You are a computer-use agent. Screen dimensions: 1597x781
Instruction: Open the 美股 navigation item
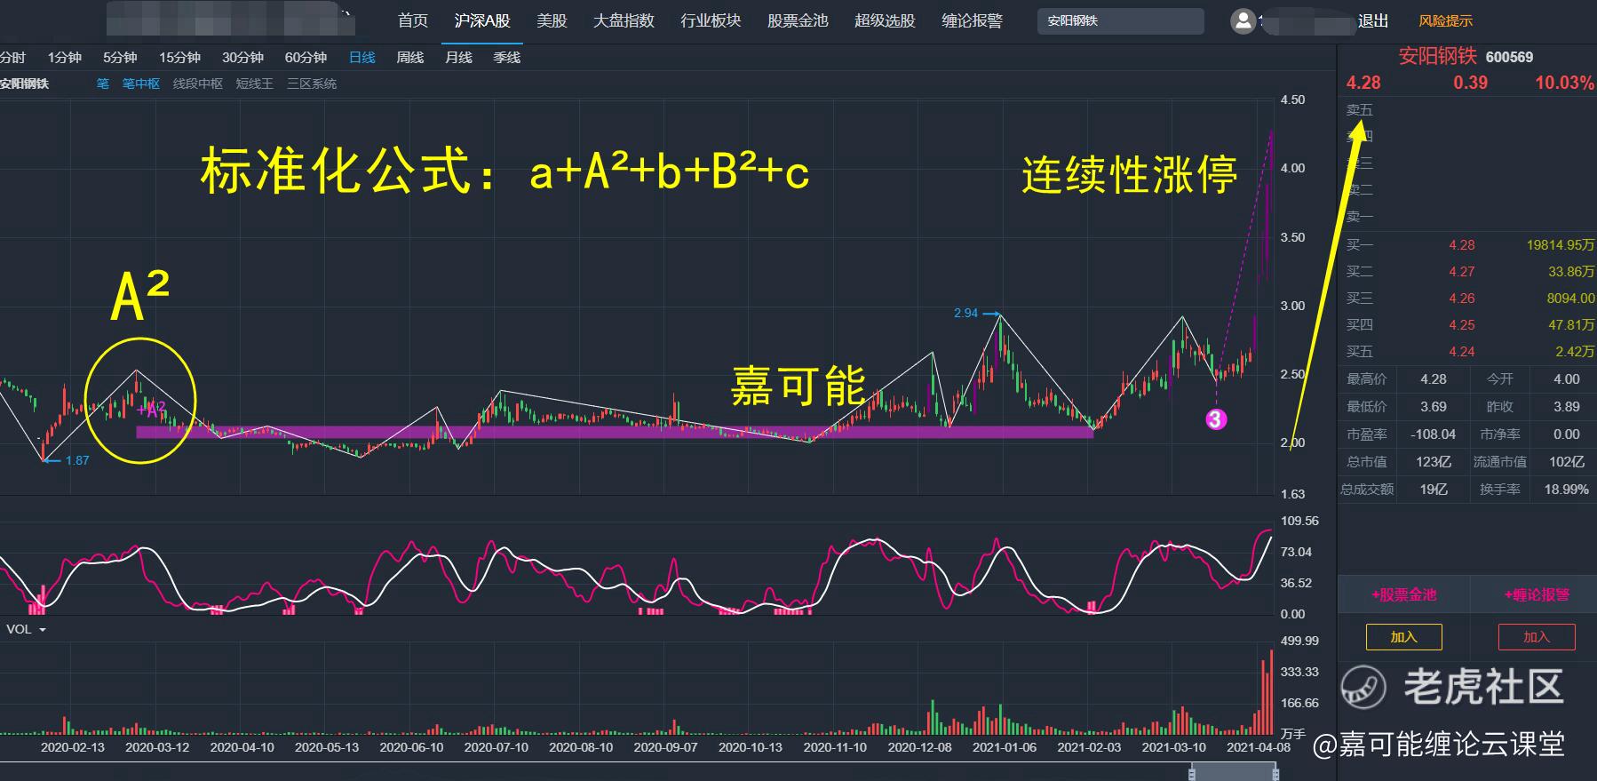point(552,20)
